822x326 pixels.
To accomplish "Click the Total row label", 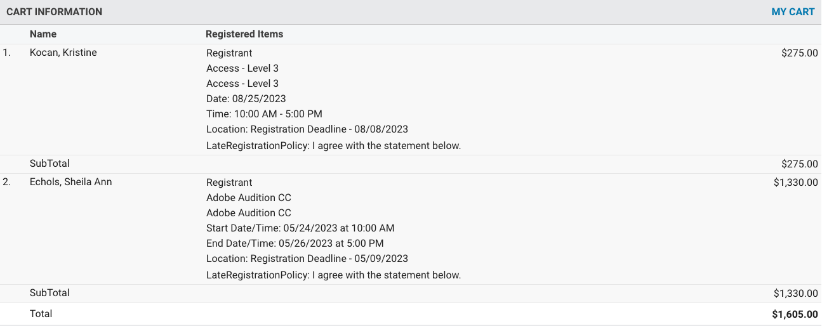I will pyautogui.click(x=41, y=314).
